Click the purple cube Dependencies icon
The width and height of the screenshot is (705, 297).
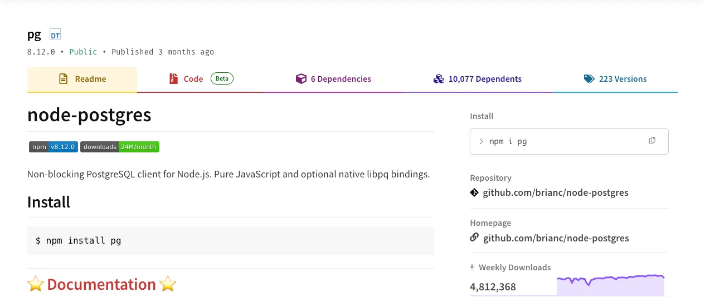(x=301, y=79)
